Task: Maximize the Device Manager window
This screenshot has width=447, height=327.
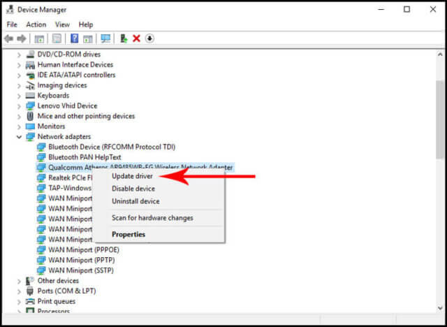Action: 406,9
